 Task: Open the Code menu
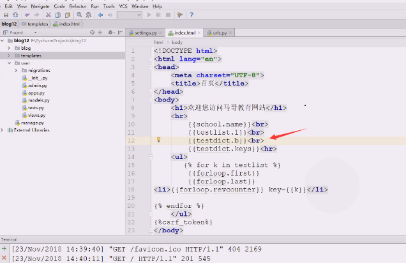point(59,6)
